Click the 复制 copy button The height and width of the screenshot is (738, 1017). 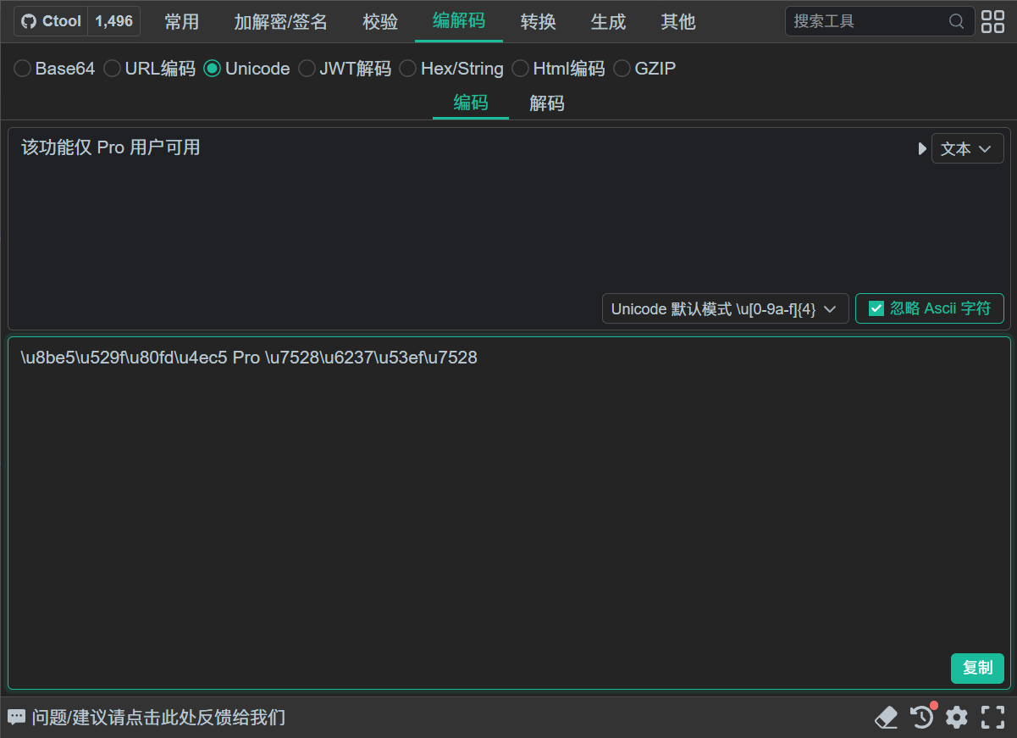(x=977, y=668)
